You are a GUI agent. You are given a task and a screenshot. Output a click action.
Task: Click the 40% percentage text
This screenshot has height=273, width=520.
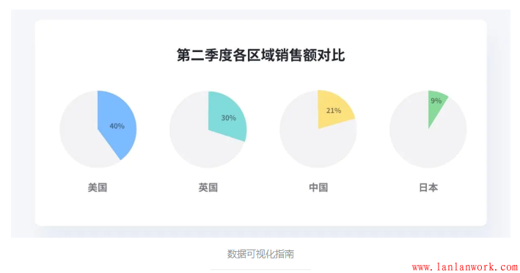tap(117, 126)
